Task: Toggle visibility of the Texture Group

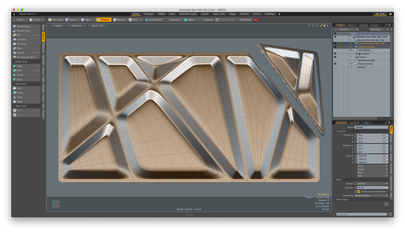Action: tap(335, 64)
